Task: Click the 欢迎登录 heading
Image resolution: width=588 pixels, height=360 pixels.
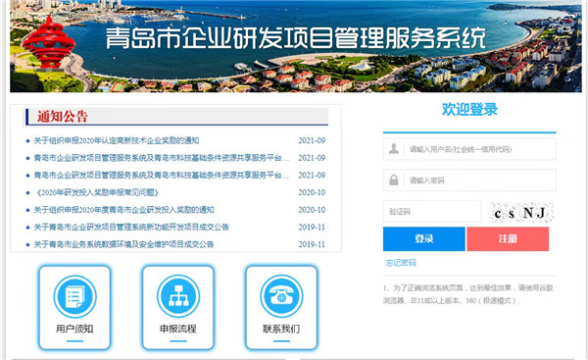Action: coord(469,109)
